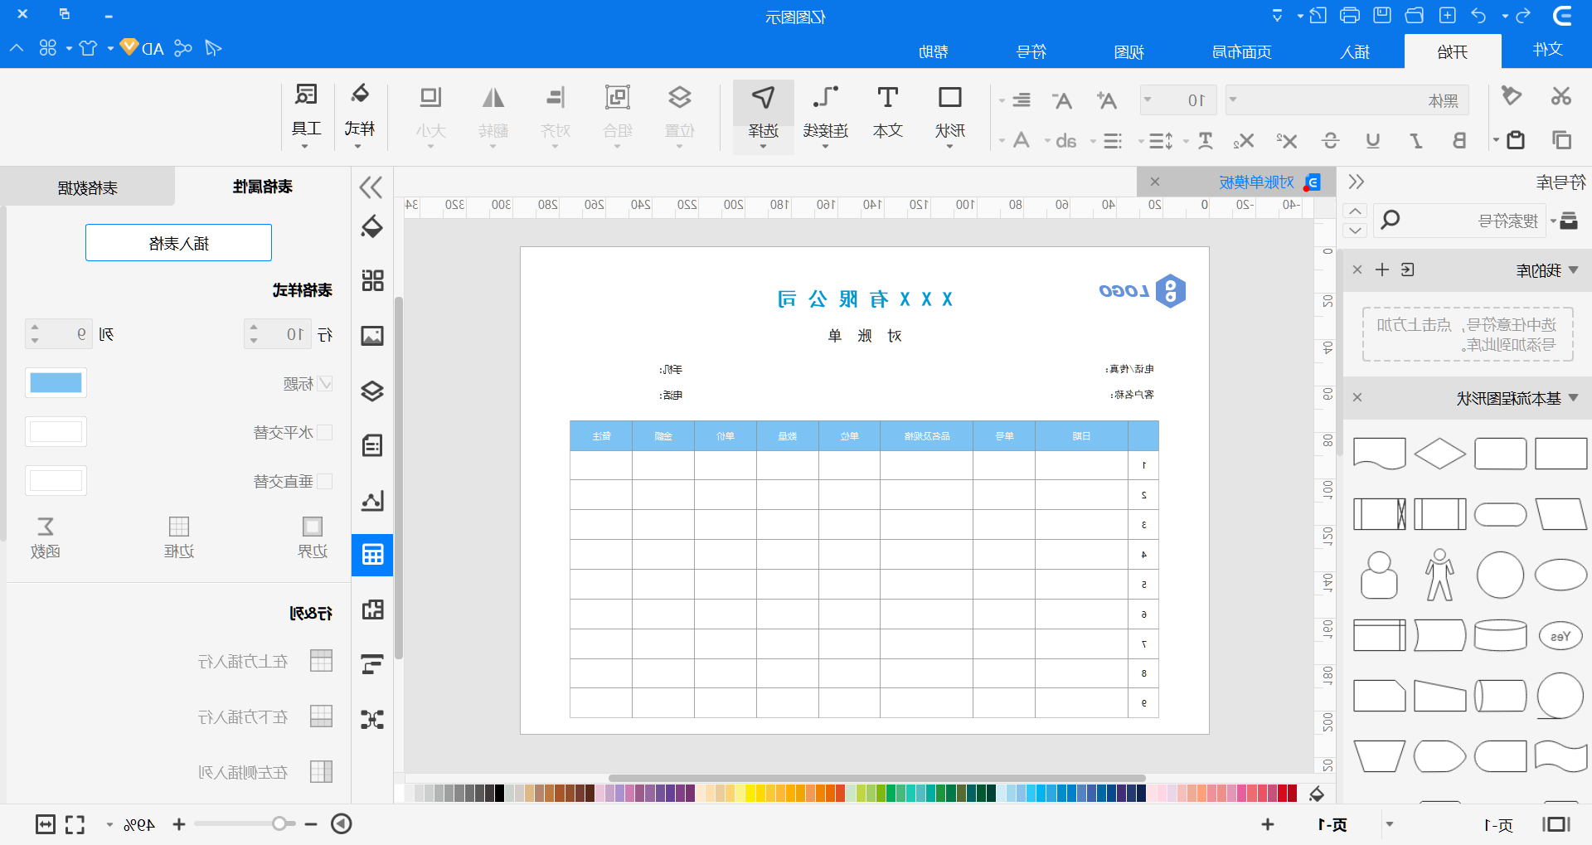Open the 黑体 font name dropdown
This screenshot has height=845, width=1592.
(1233, 100)
